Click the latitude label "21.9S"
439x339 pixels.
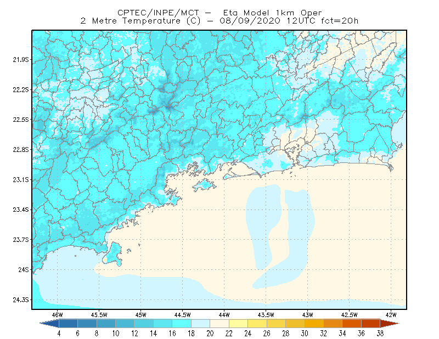click(20, 60)
